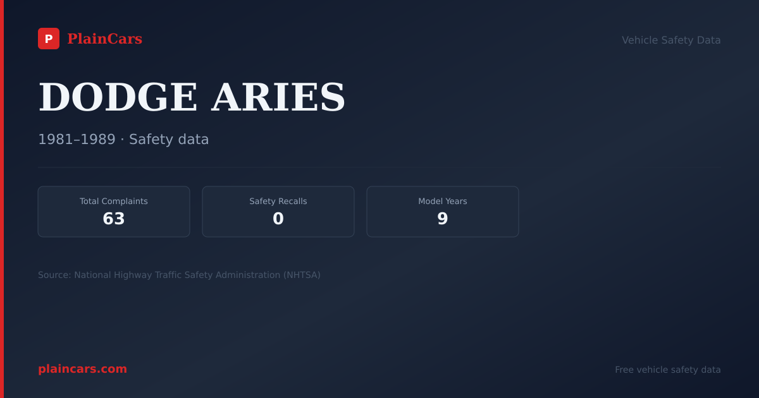
Task: Click the number 63 complaints value
Action: [x=114, y=219]
